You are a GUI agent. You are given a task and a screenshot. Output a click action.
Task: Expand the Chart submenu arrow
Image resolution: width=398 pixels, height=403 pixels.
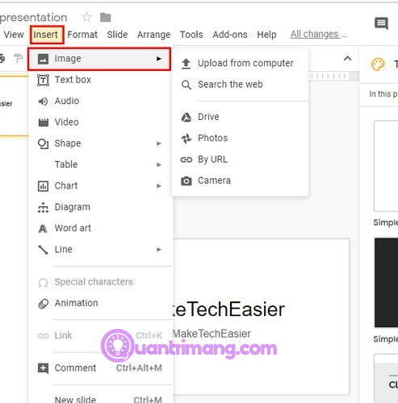[159, 186]
